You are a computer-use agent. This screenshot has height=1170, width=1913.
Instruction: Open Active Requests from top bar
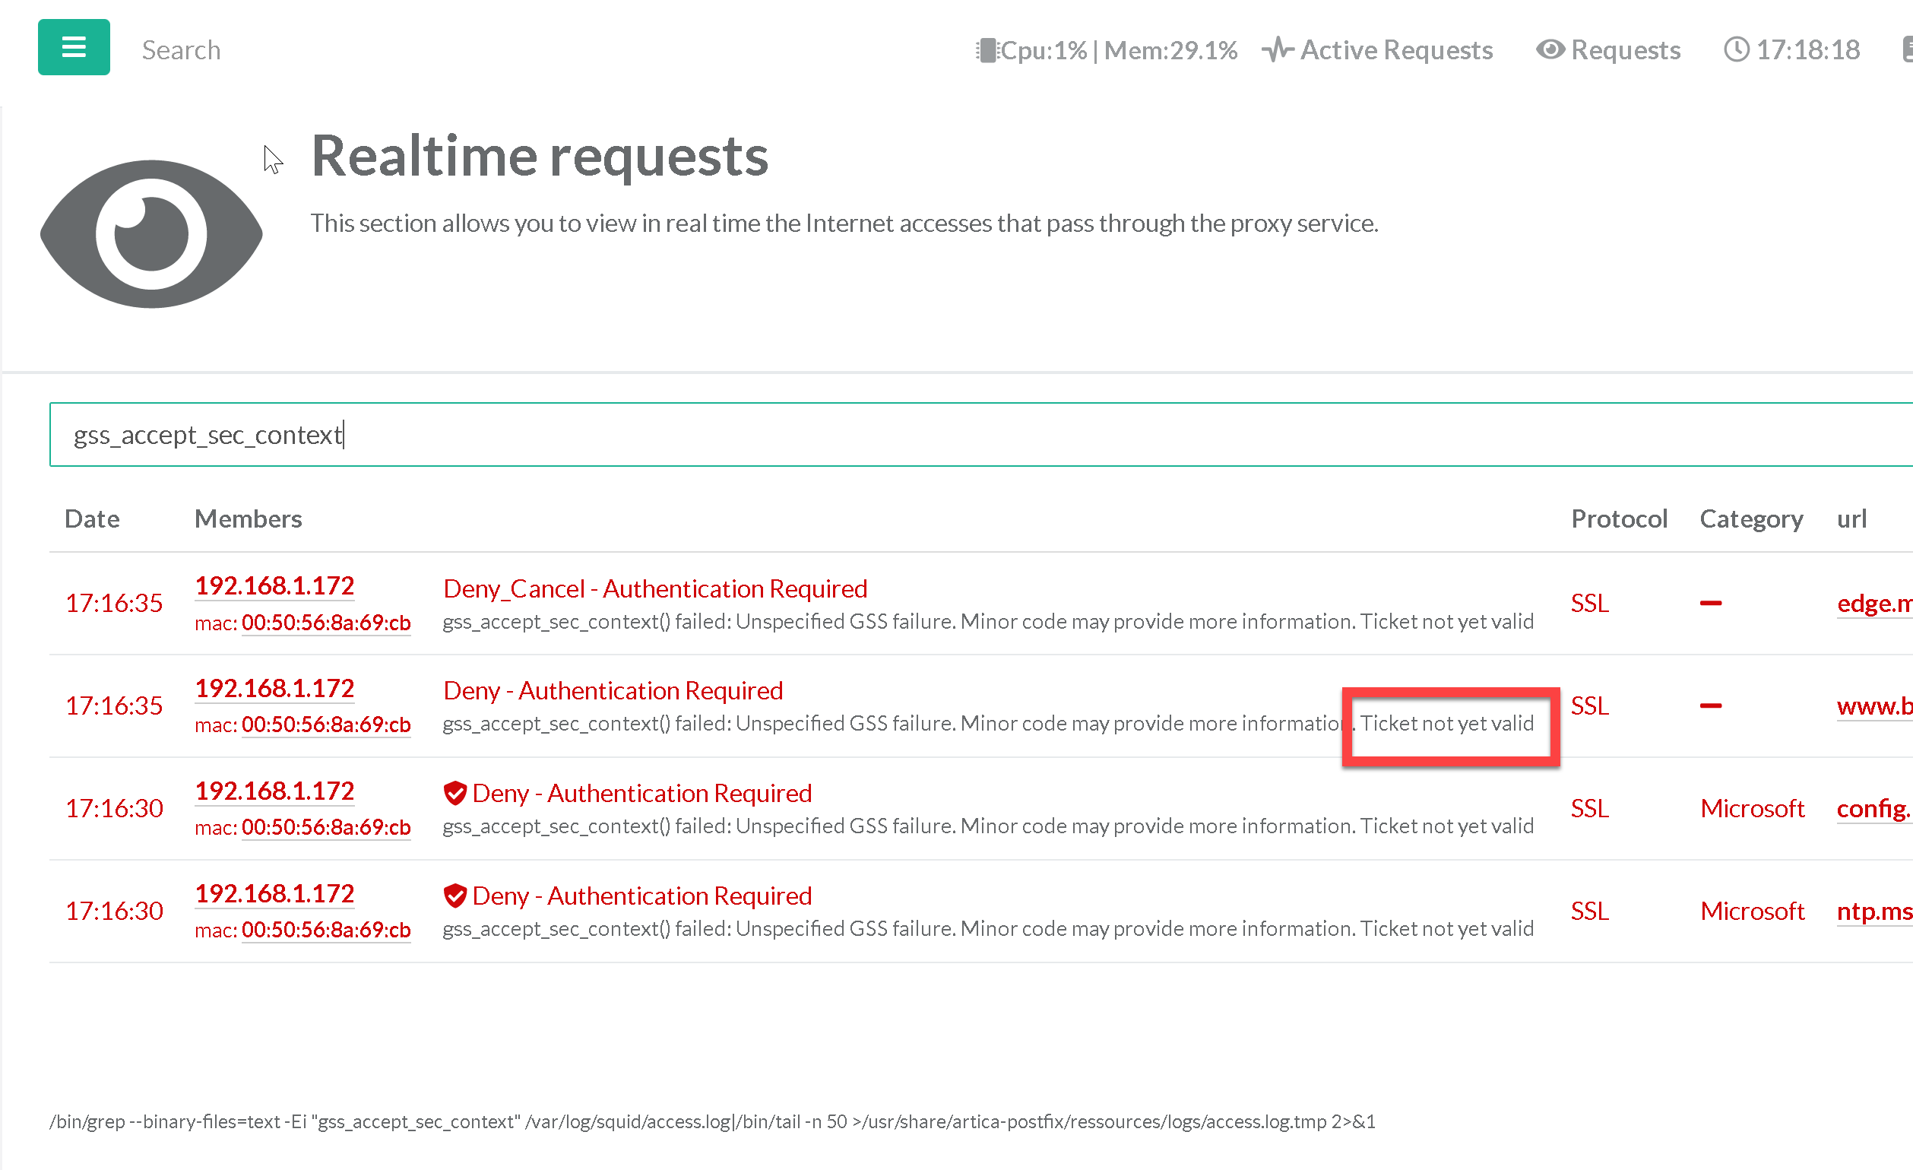pyautogui.click(x=1377, y=50)
